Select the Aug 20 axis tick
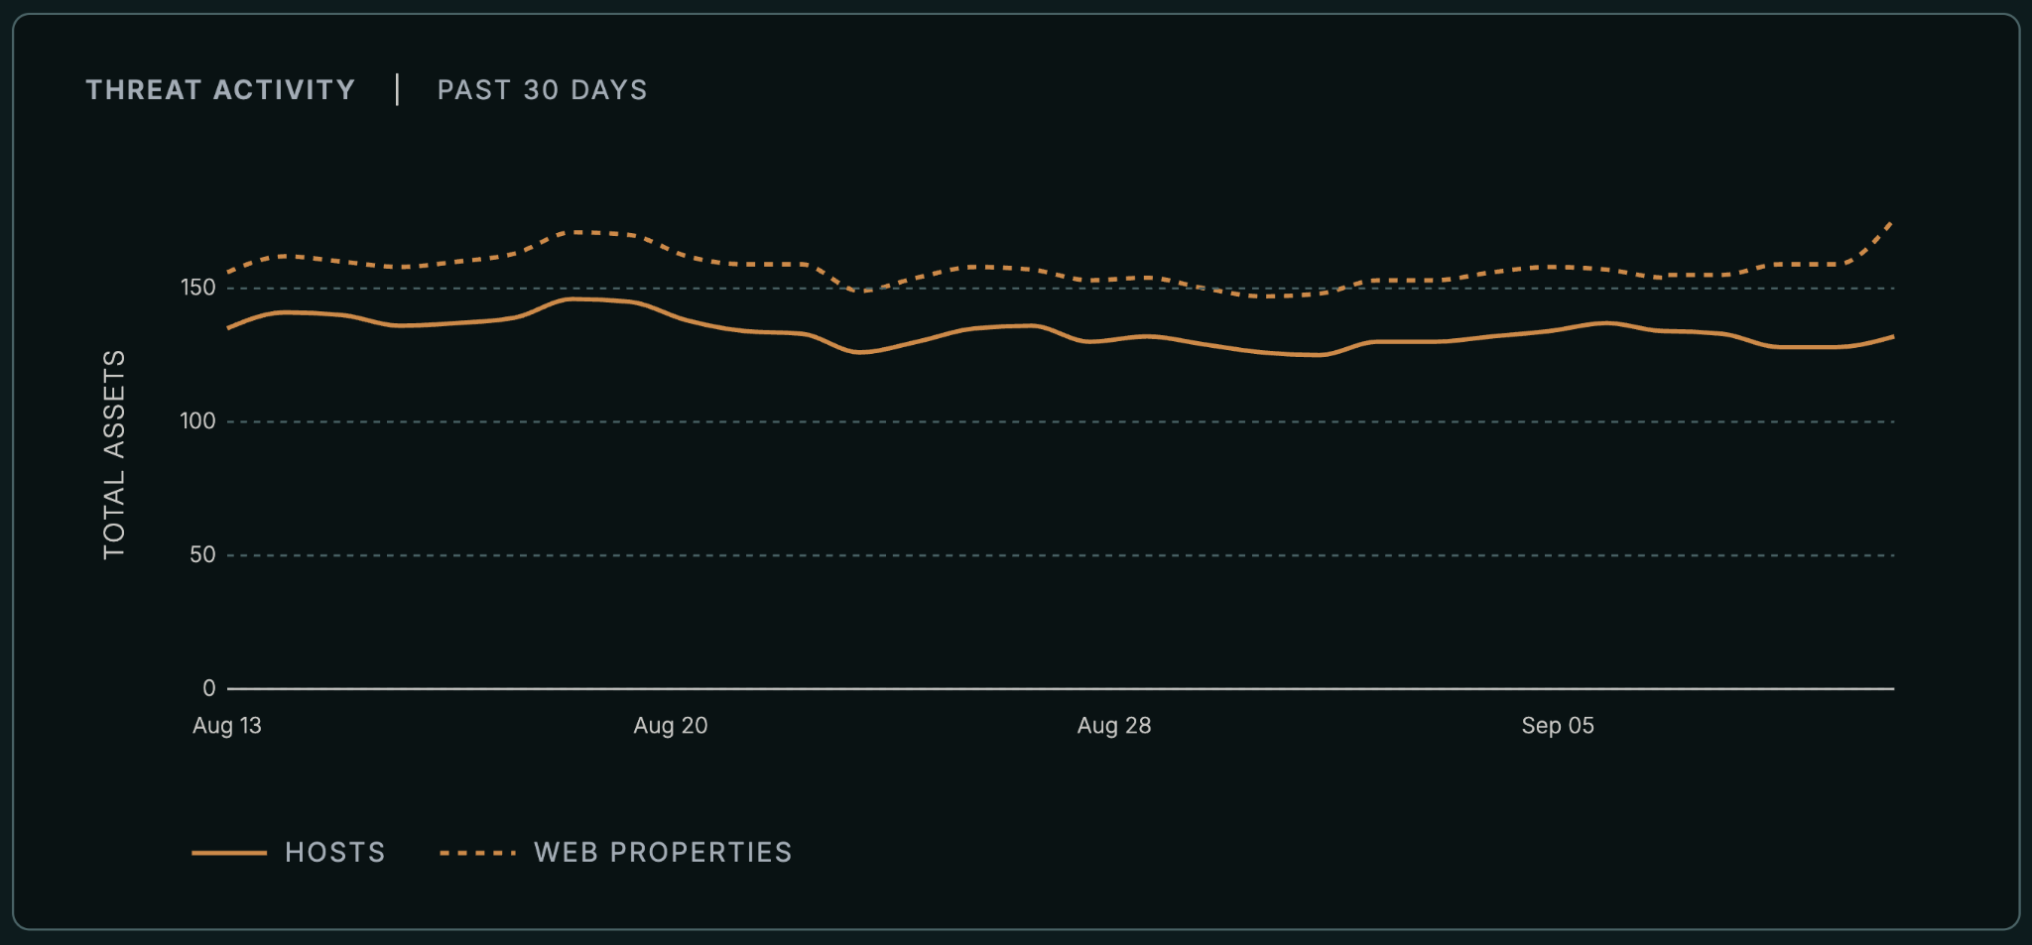Screen dimensions: 2032x945 pos(671,725)
